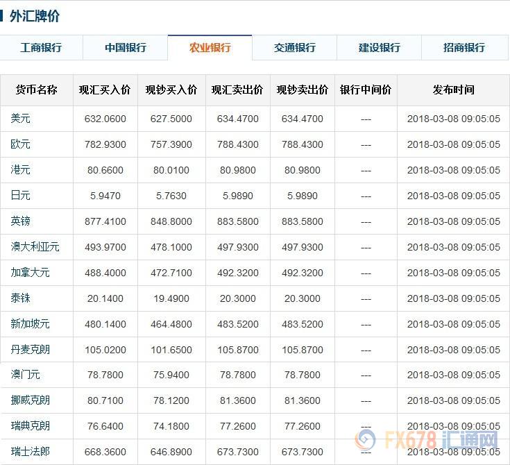This screenshot has width=510, height=465.
Task: Select 新加坡元 现钞买入价 value 464.4800
Action: 171,324
